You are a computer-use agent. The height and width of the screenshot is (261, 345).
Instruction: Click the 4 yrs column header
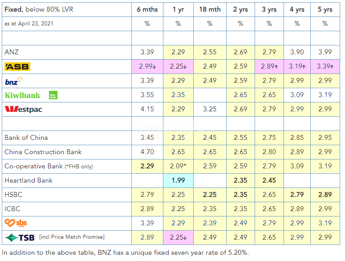tap(297, 9)
